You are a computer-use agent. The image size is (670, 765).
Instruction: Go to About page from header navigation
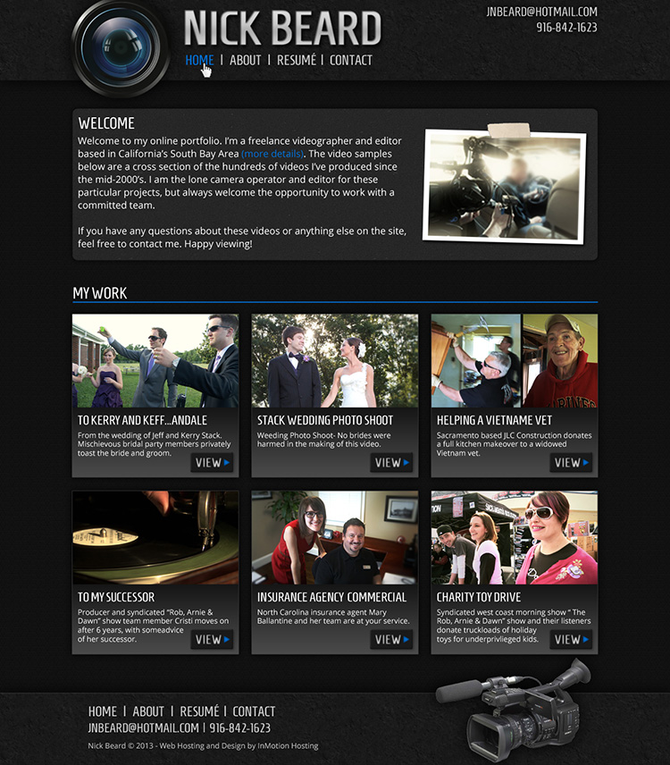click(x=246, y=60)
